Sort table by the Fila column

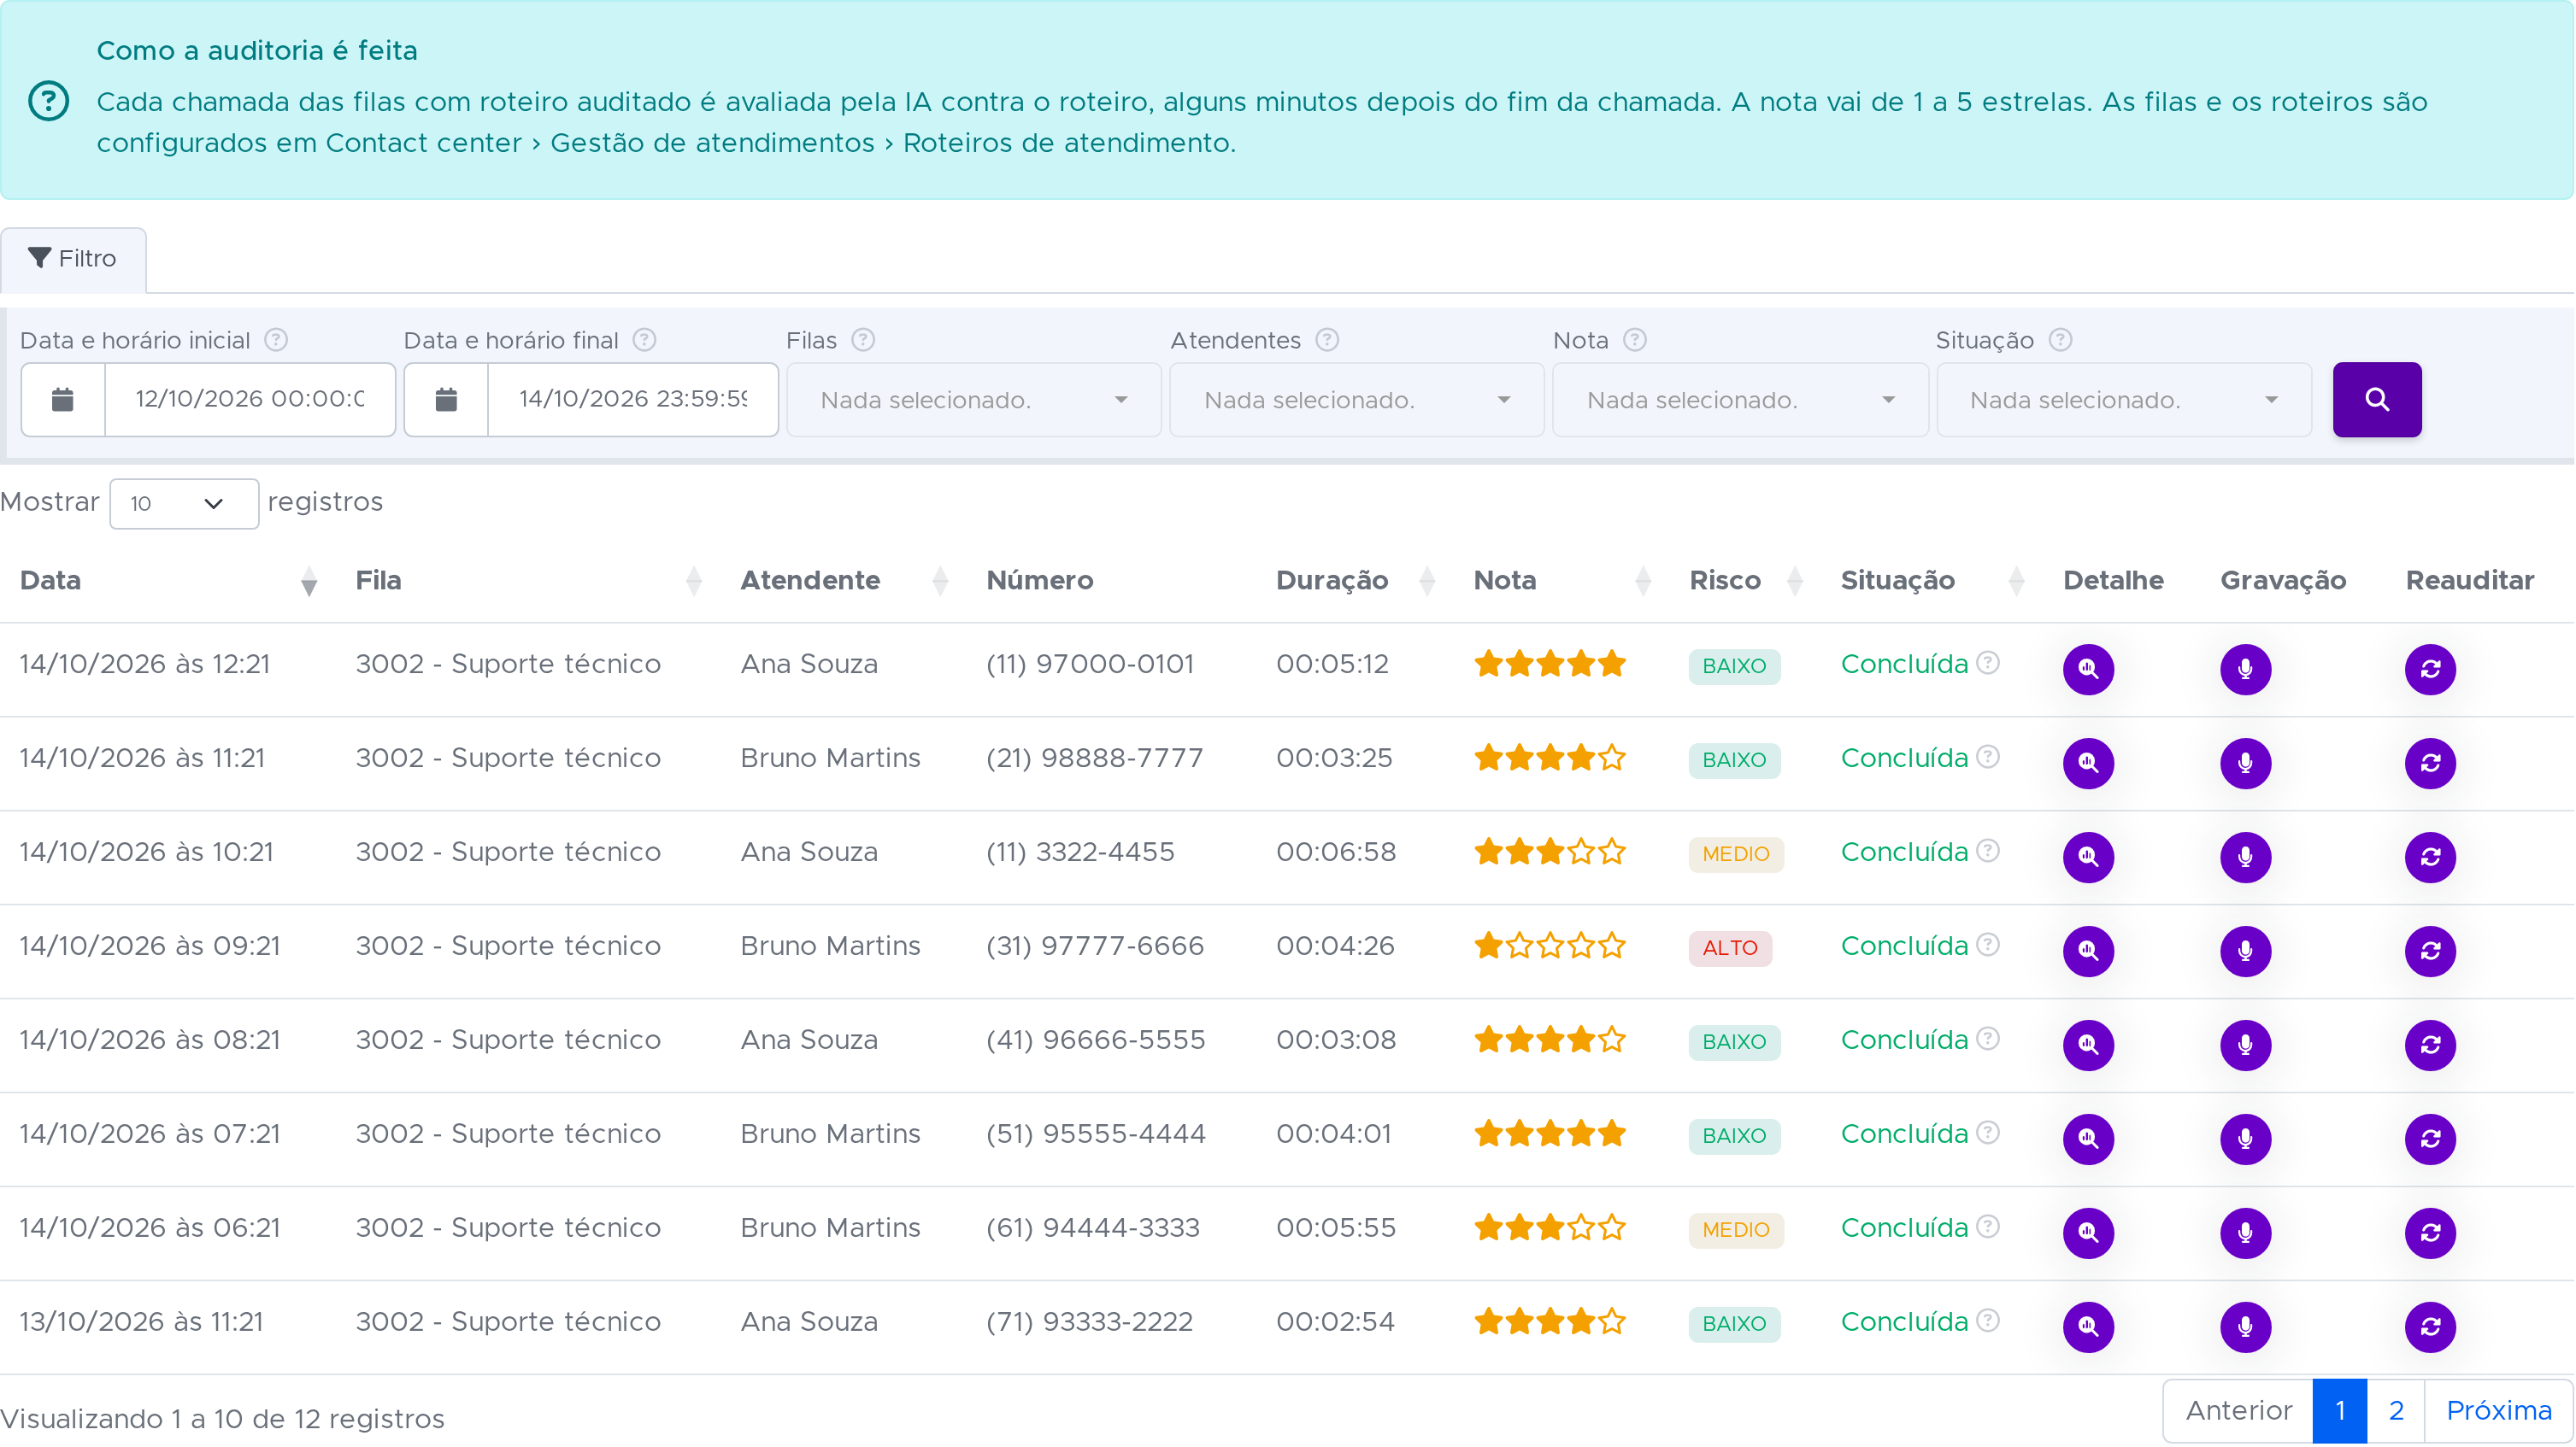coord(528,581)
